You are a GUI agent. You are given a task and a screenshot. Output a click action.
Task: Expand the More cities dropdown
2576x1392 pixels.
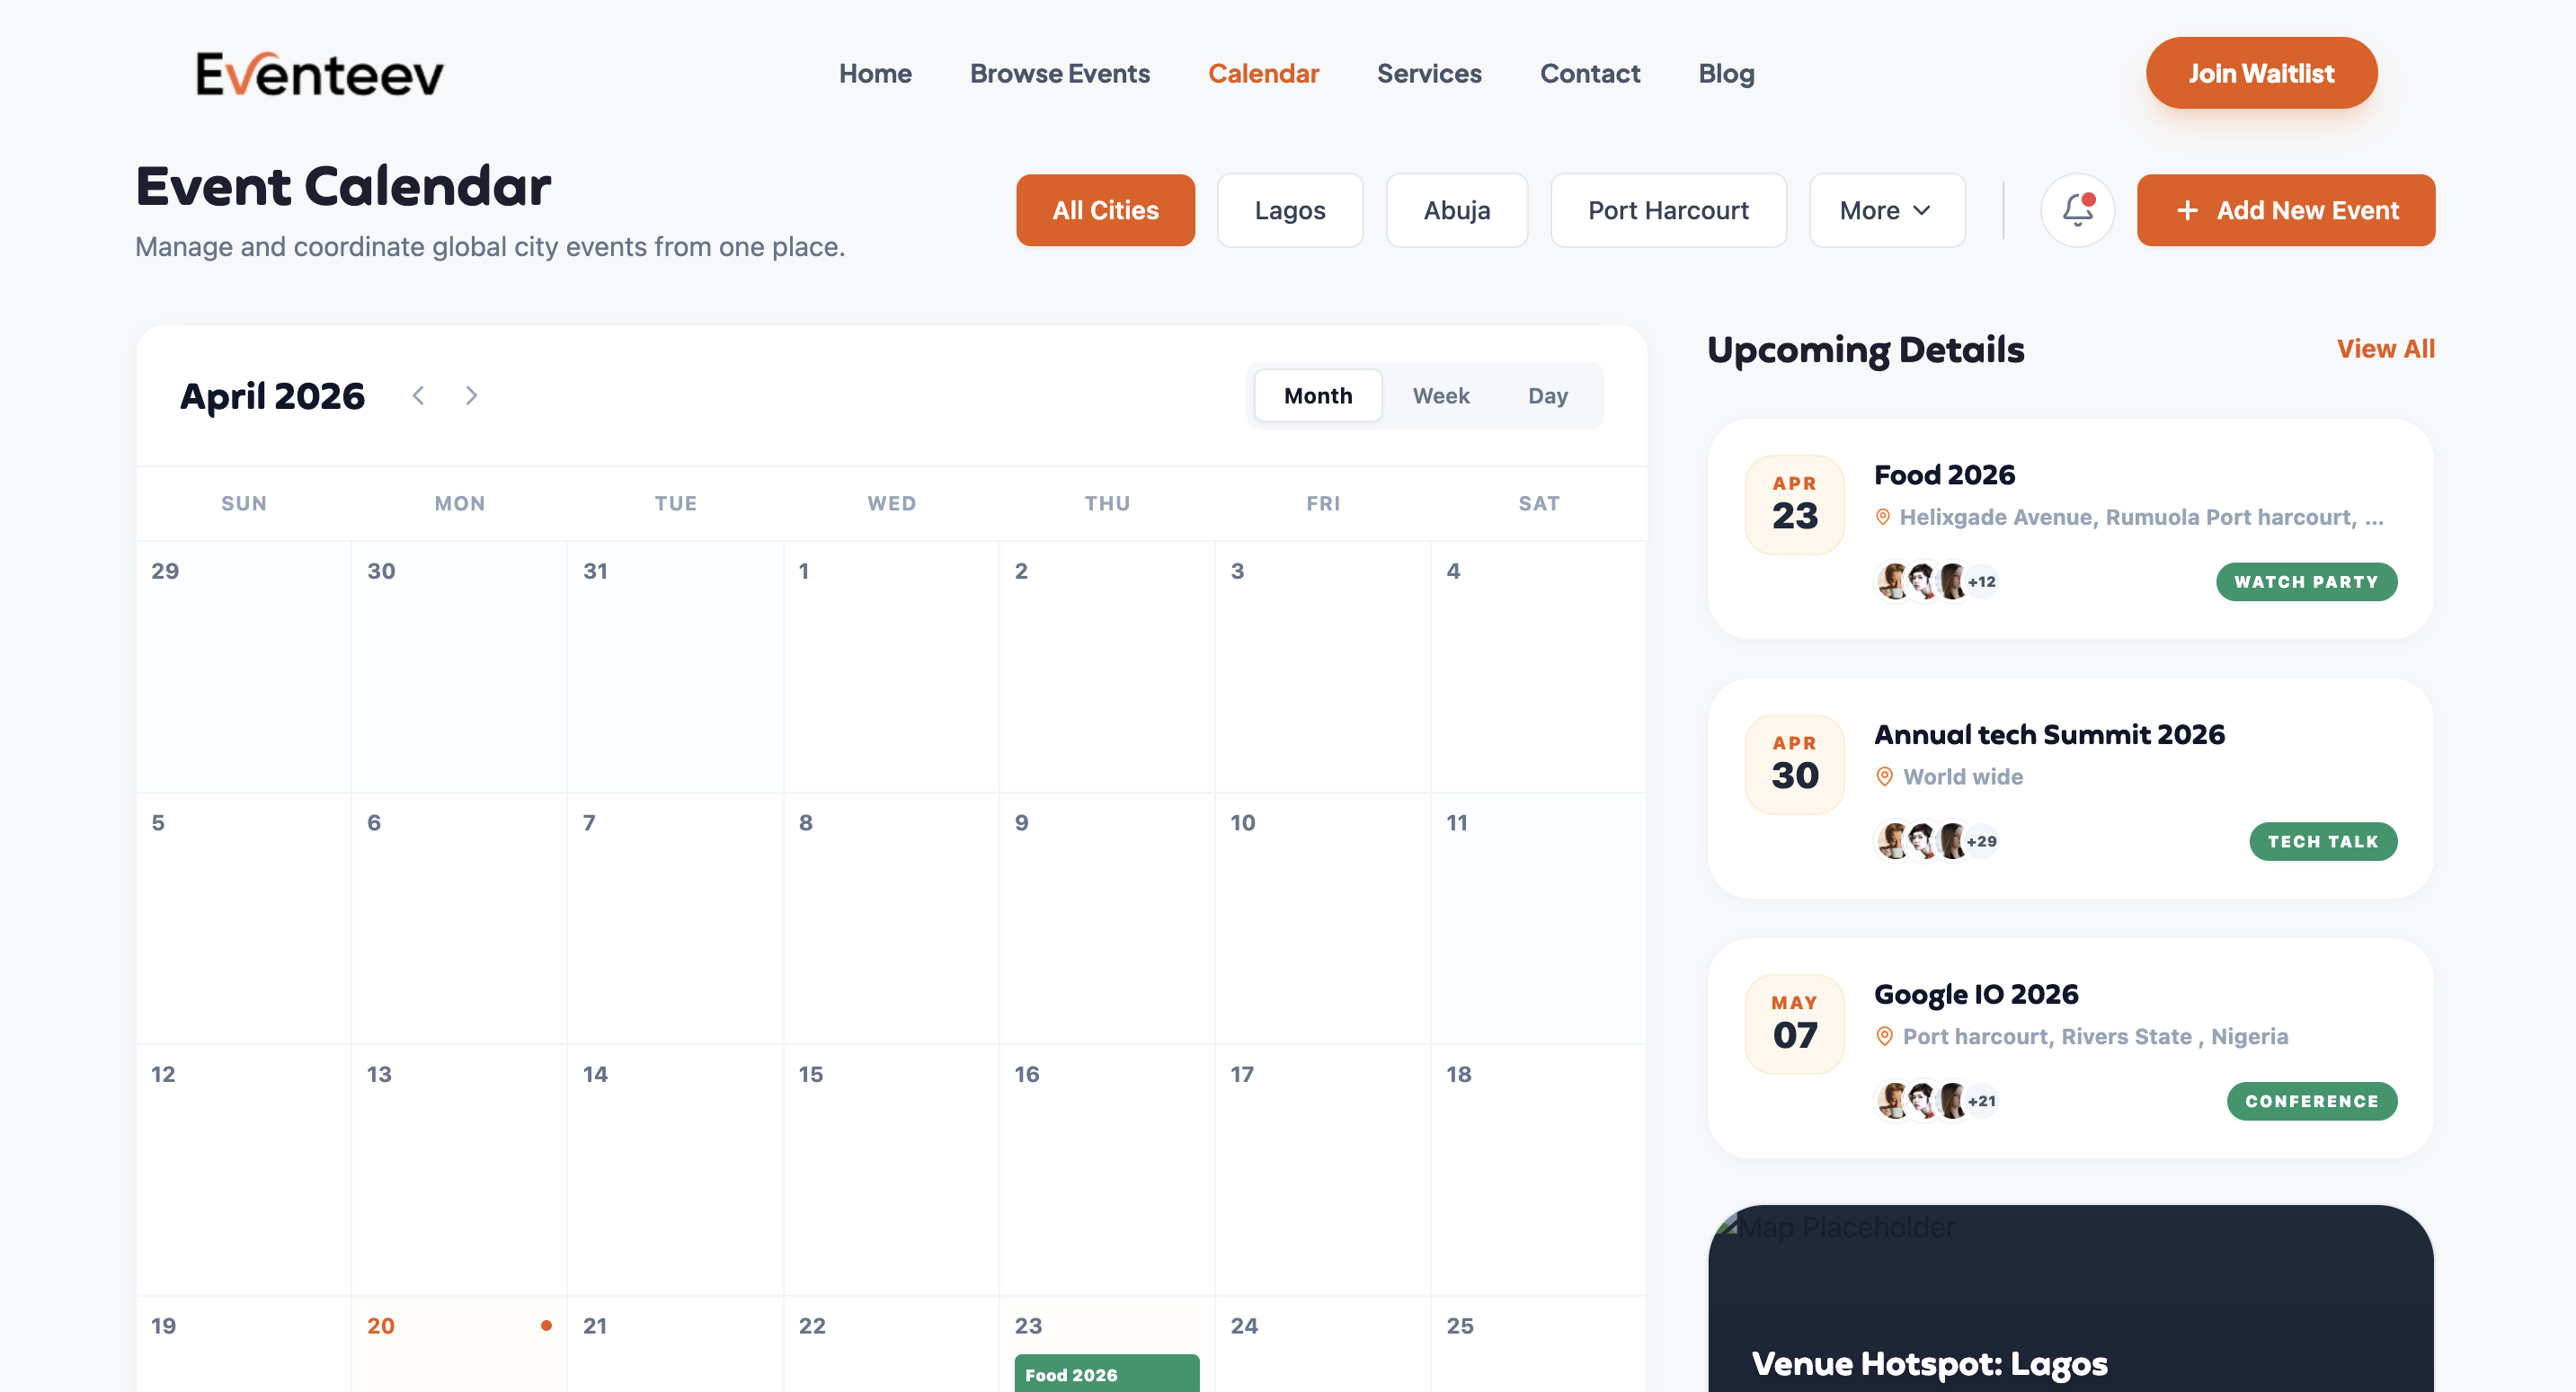(1886, 210)
